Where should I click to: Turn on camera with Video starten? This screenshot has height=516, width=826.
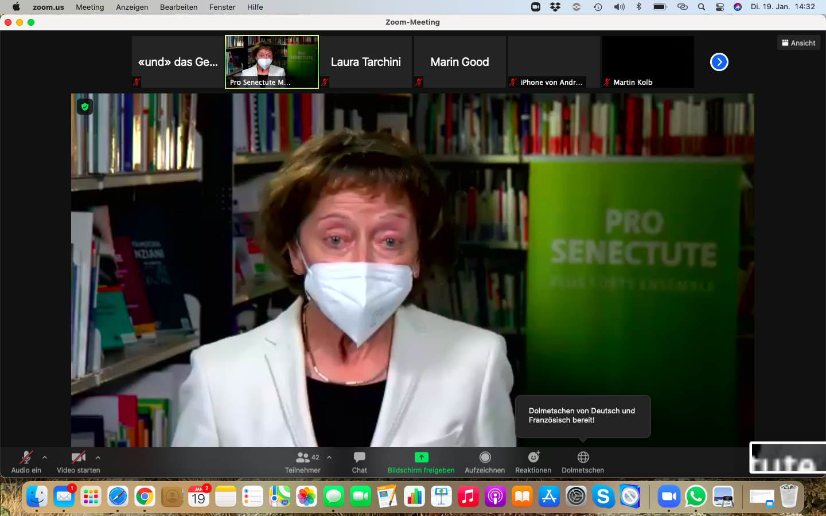click(x=79, y=462)
